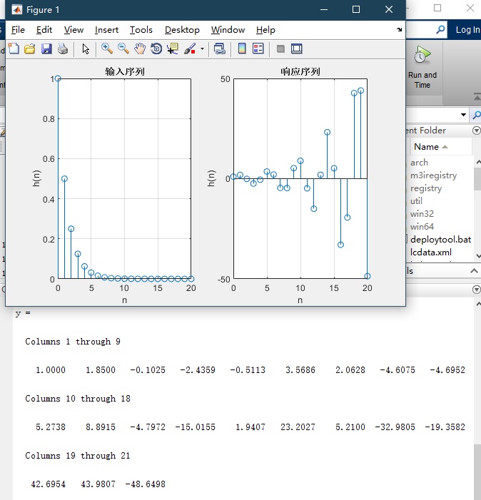Click 'Columns 10 through 18' text
This screenshot has width=481, height=500.
point(78,399)
